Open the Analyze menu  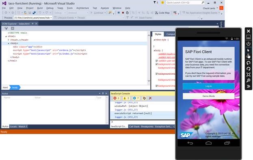tap(105, 8)
